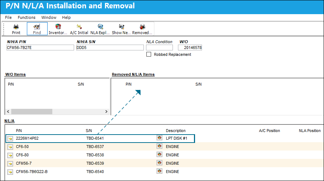Click the N/H/A S/N input field
324x181 pixels.
[110, 48]
